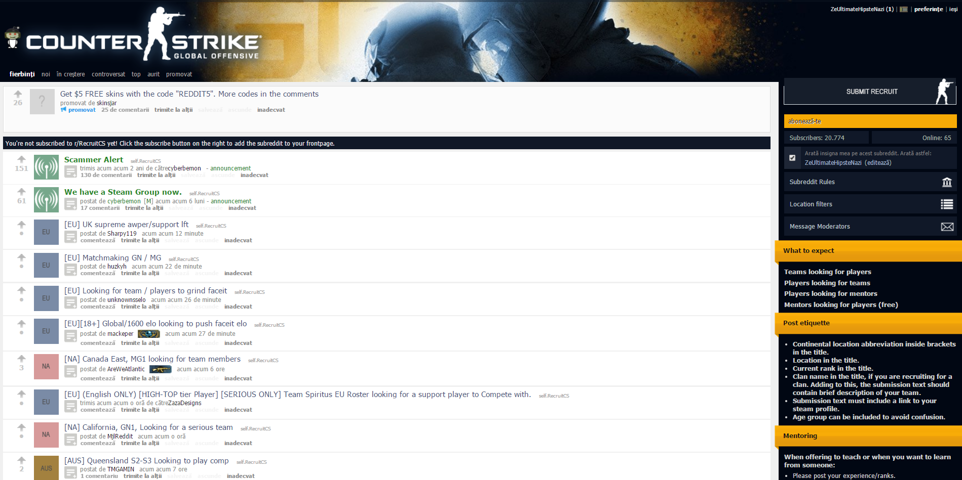
Task: Open the ZeUltimateHipsteNazi profile link in top bar
Action: click(857, 9)
